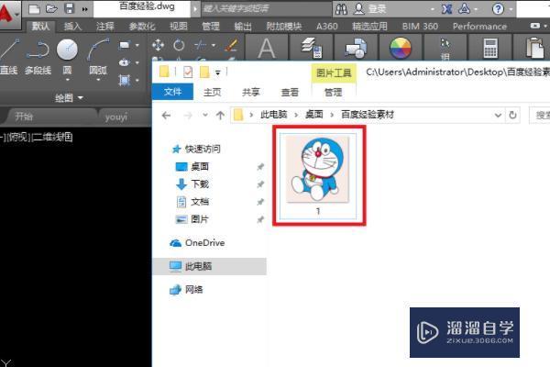Open the Share (共享) tab in Explorer

click(250, 93)
